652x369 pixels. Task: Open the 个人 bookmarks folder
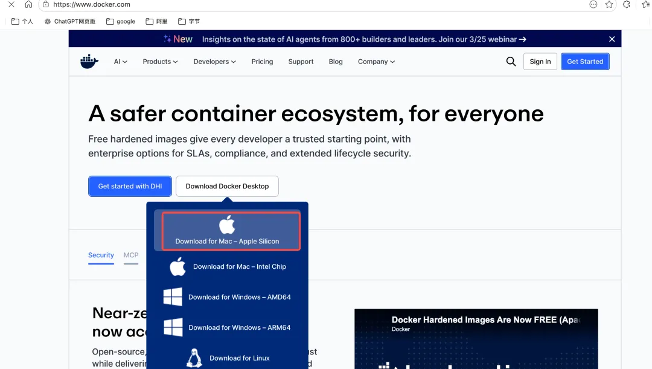pyautogui.click(x=22, y=21)
